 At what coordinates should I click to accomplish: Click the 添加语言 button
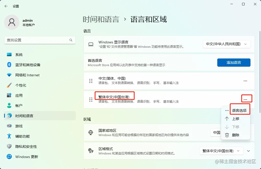pyautogui.click(x=234, y=63)
